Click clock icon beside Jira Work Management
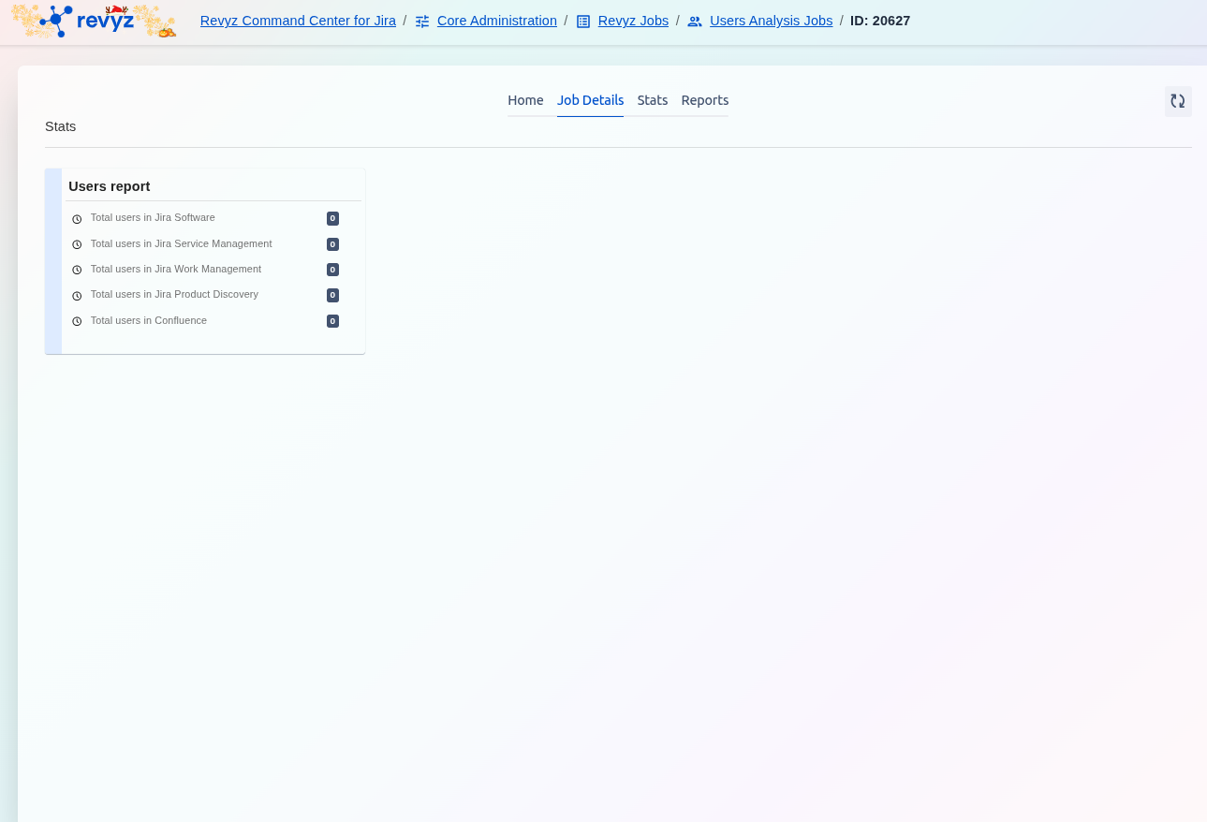 click(77, 270)
